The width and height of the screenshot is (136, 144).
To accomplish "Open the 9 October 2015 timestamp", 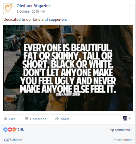I will tap(28, 11).
